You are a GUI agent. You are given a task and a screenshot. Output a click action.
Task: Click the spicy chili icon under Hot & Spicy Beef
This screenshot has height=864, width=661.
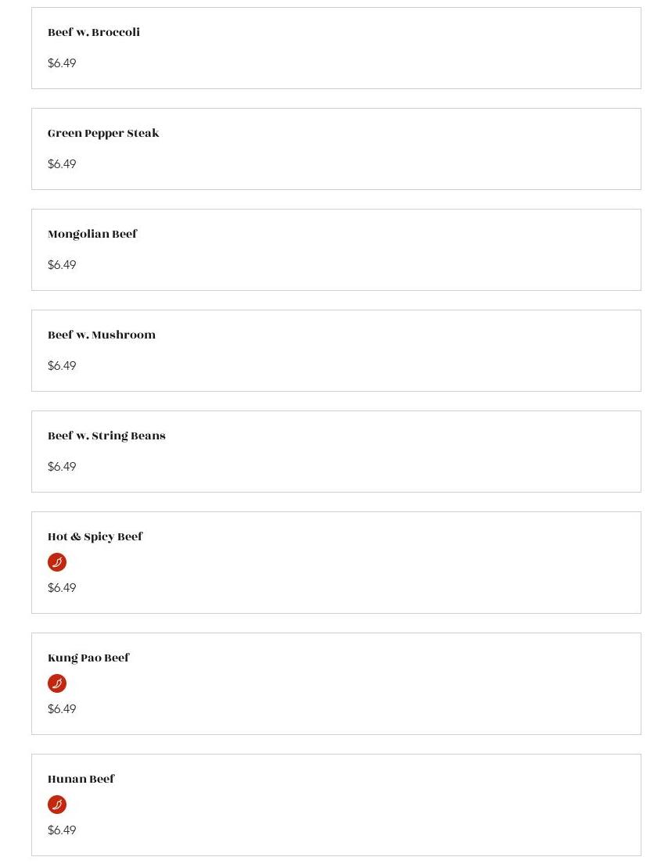[x=57, y=562]
